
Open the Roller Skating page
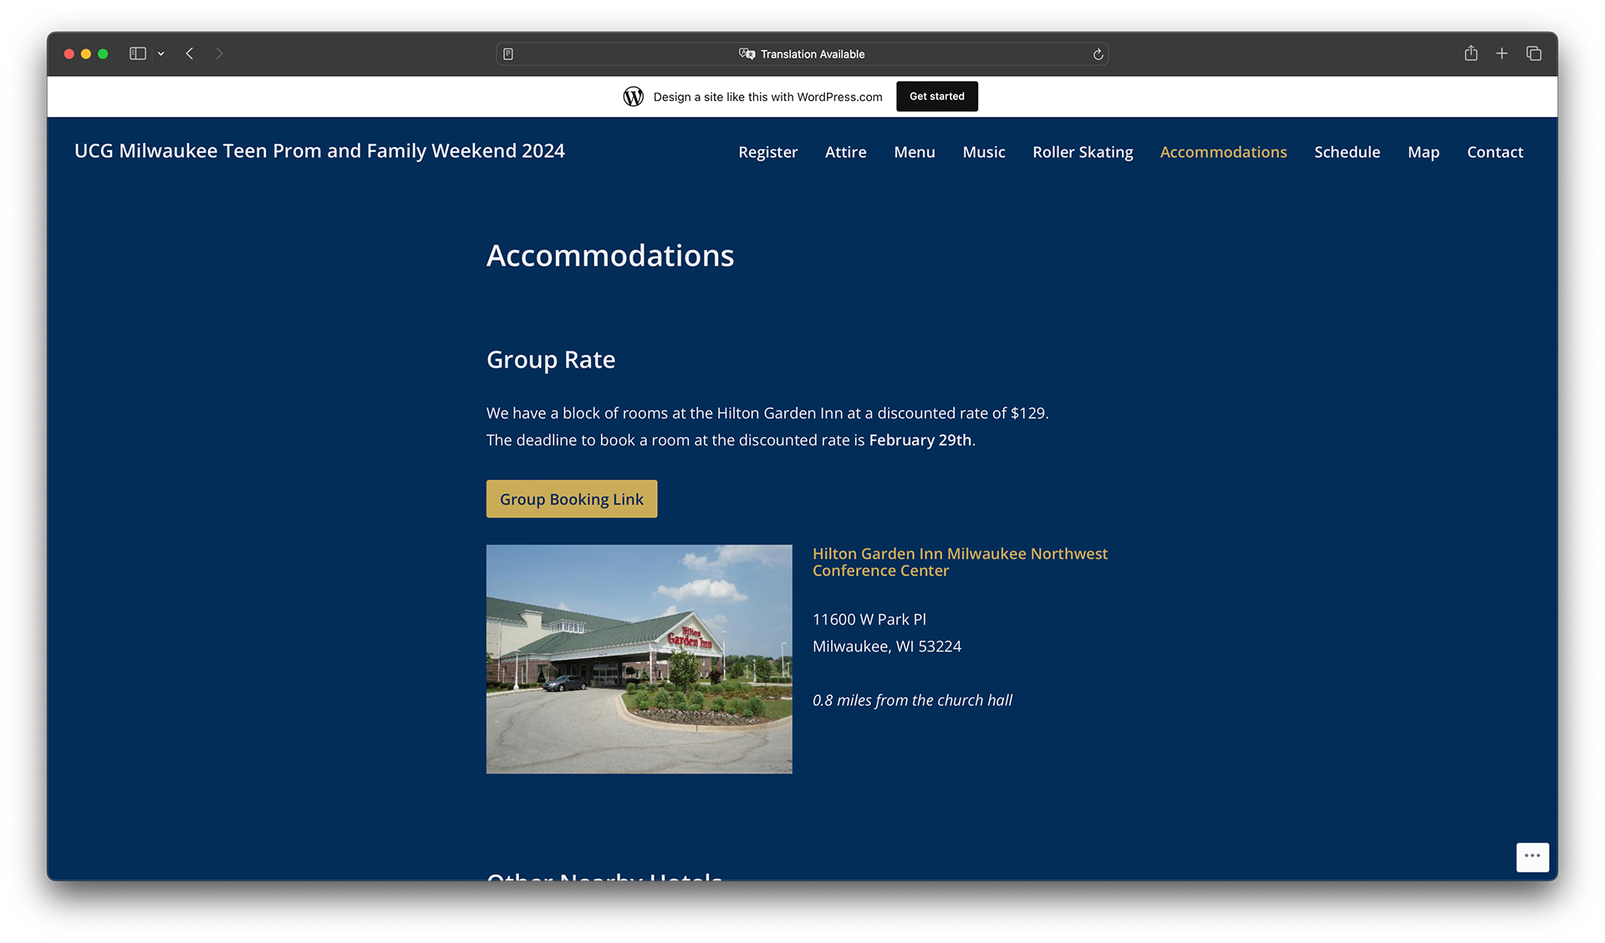(x=1083, y=152)
